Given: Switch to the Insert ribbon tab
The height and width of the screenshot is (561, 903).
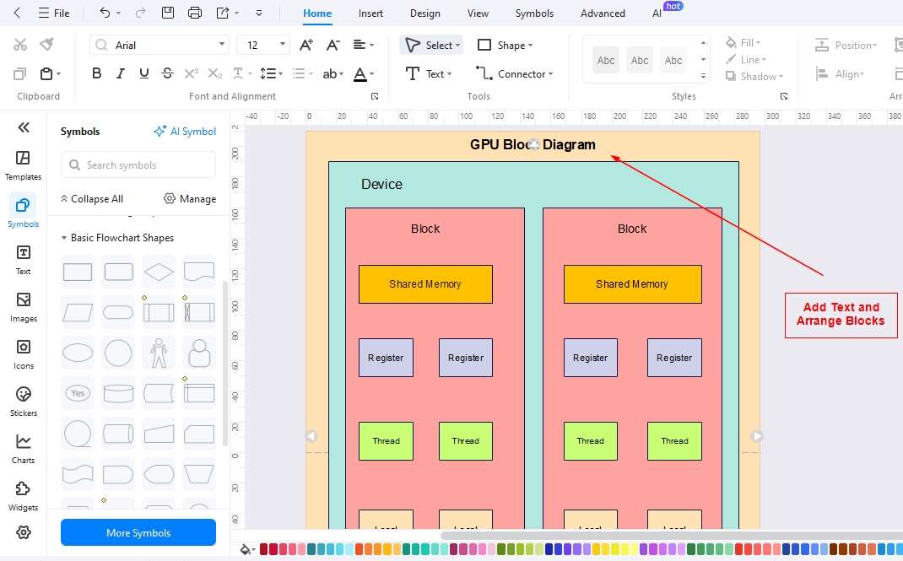Looking at the screenshot, I should point(370,13).
